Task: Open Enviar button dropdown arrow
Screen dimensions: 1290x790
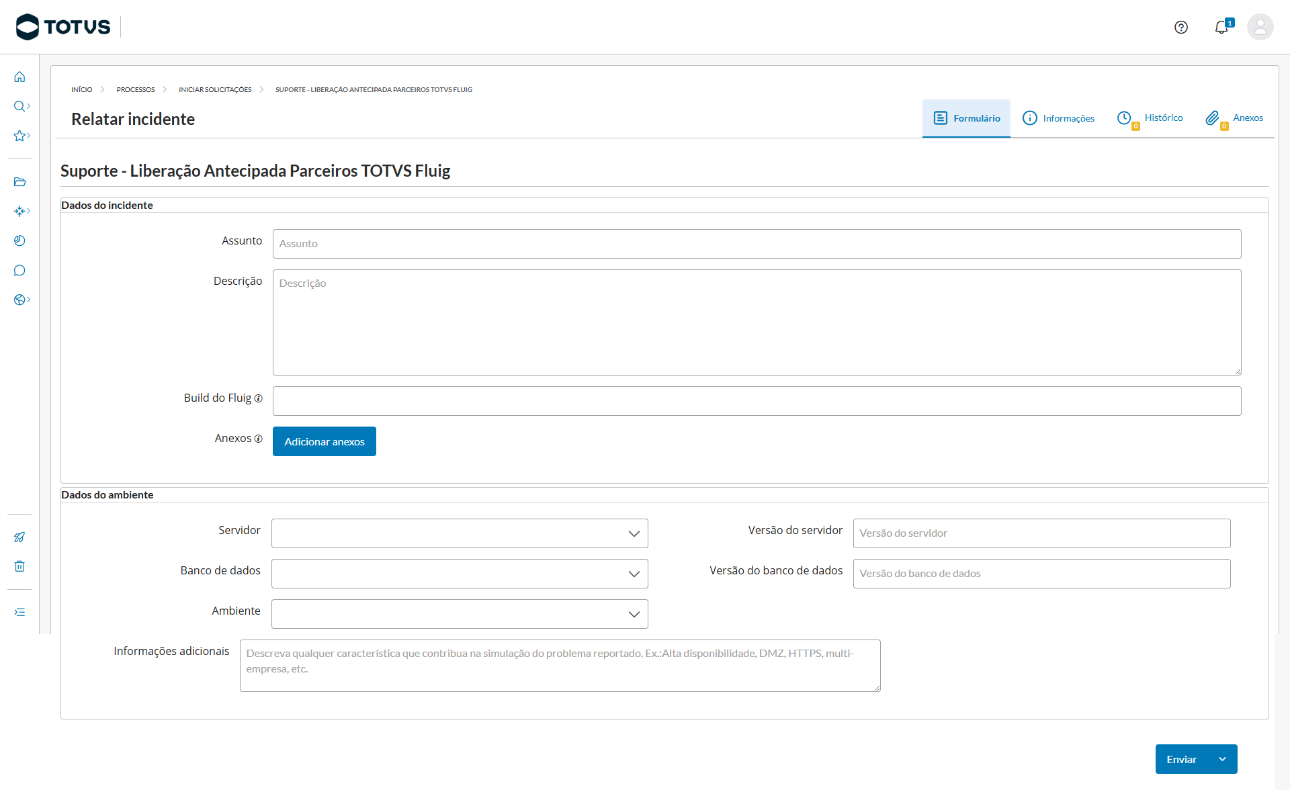Action: (1223, 759)
